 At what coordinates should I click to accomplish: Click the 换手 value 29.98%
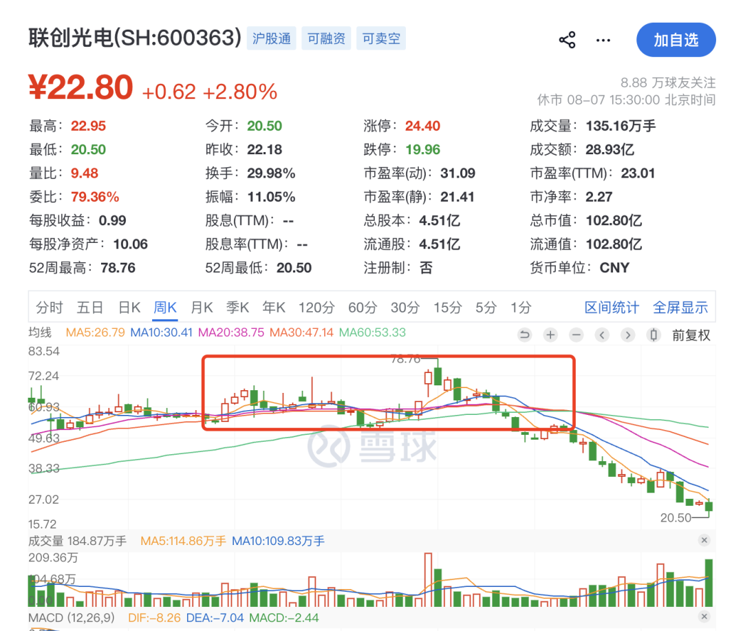pos(271,173)
